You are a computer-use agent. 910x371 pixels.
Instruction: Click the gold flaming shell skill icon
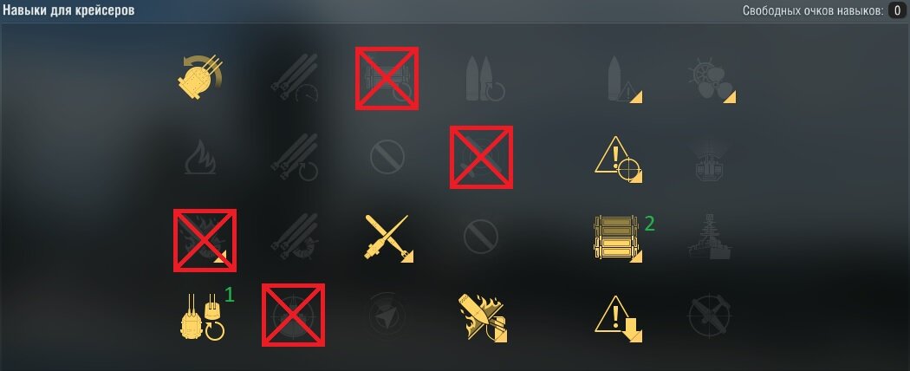pos(483,317)
